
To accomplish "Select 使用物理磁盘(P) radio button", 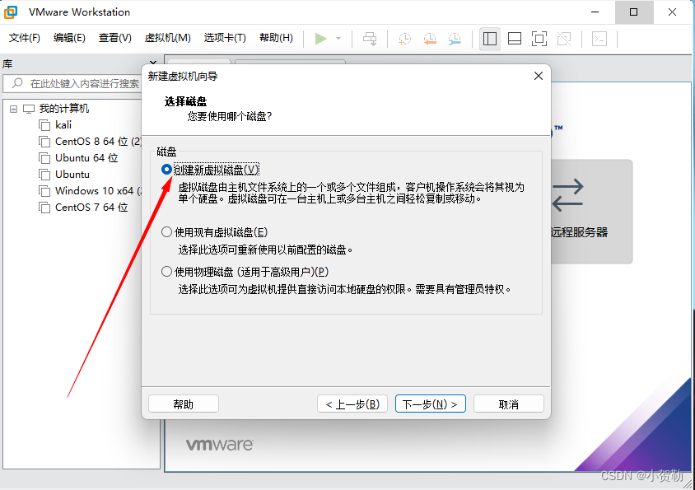I will [166, 272].
